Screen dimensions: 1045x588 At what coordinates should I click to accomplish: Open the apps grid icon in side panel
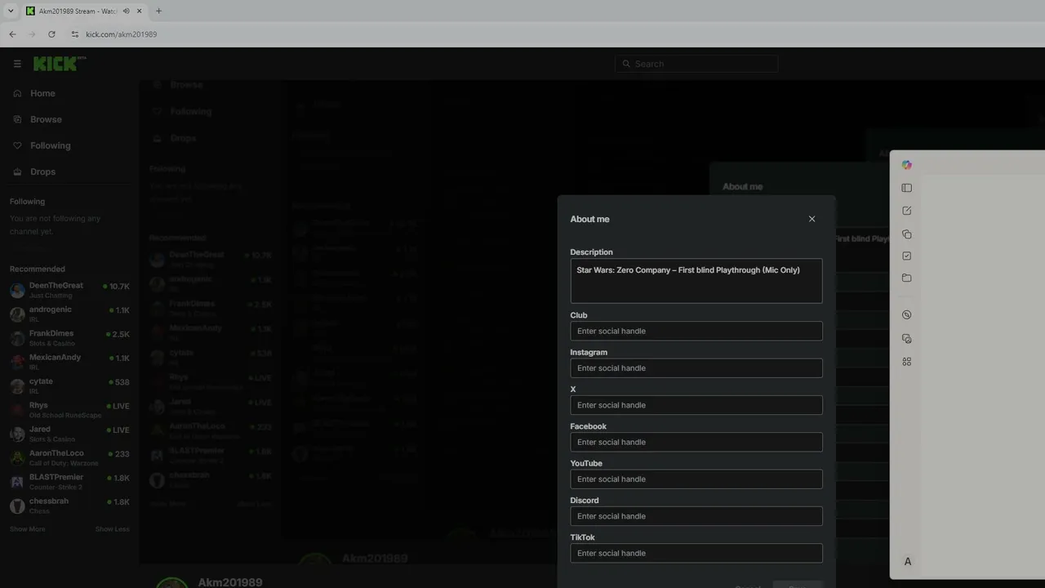pos(907,362)
